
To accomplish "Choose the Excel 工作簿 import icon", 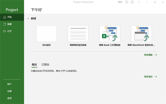I will 110,34.
